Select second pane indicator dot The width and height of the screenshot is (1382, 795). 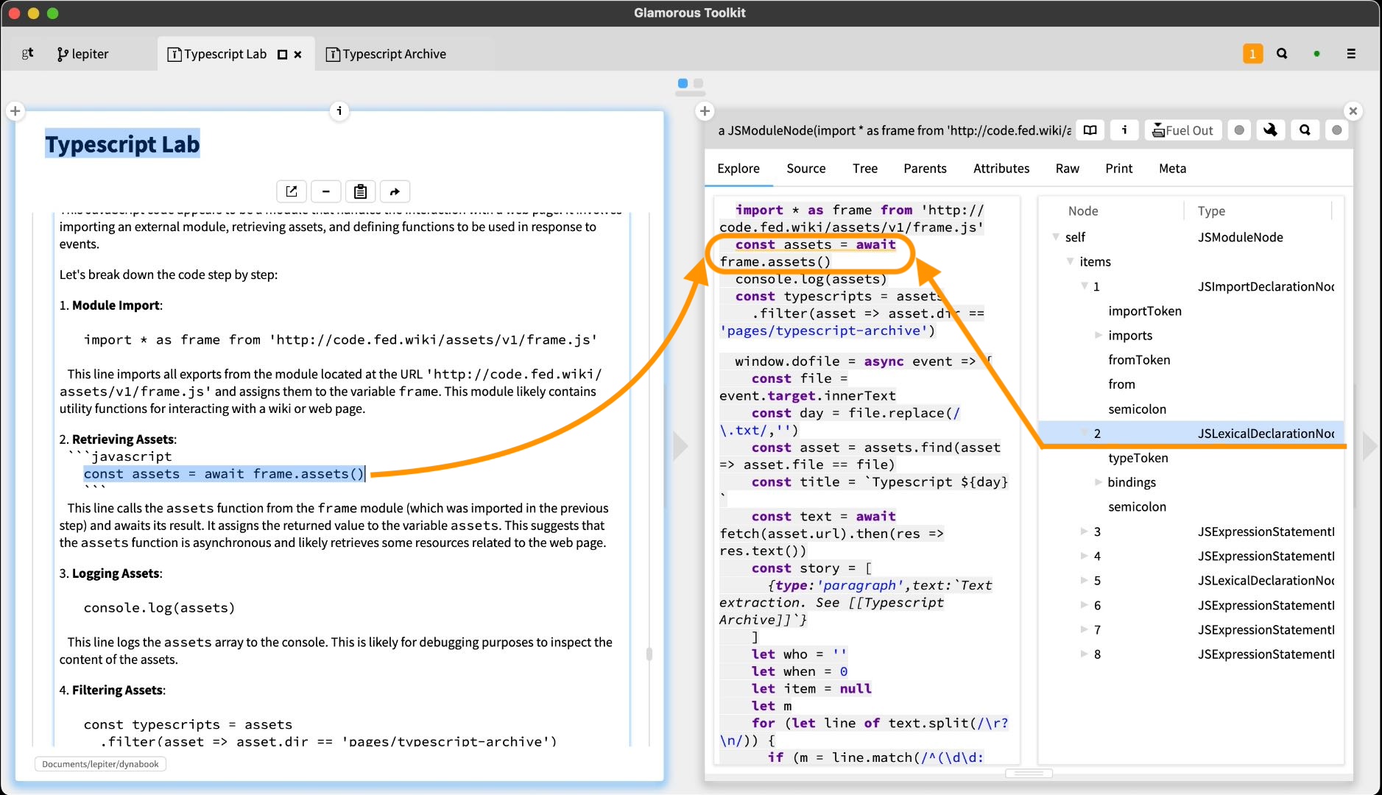(698, 83)
